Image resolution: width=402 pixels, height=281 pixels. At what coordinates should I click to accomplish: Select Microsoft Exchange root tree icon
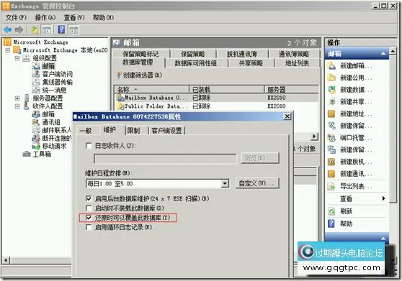coord(7,42)
